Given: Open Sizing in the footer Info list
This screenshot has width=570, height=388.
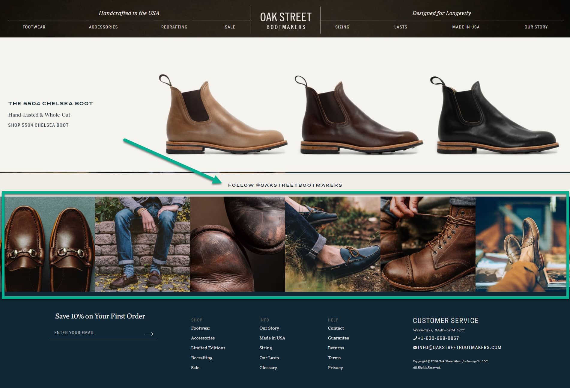Looking at the screenshot, I should coord(266,348).
